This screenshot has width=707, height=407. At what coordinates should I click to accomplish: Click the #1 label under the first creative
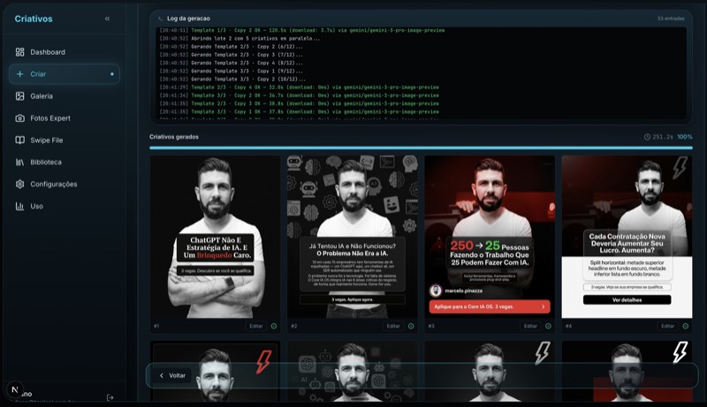click(156, 326)
